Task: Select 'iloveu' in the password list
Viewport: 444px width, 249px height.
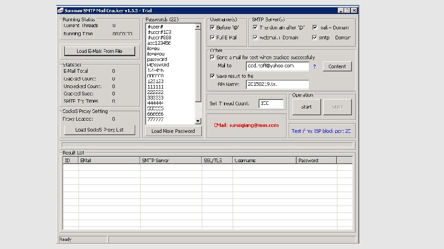Action: coord(153,48)
